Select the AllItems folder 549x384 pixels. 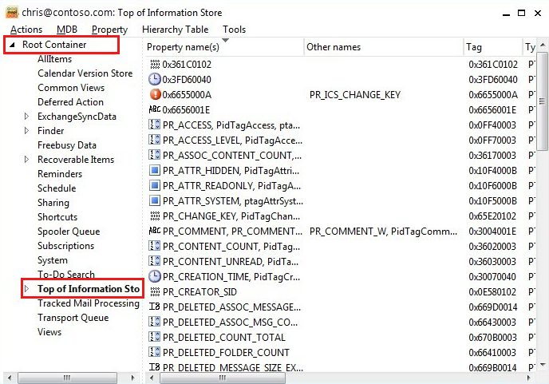click(x=54, y=59)
